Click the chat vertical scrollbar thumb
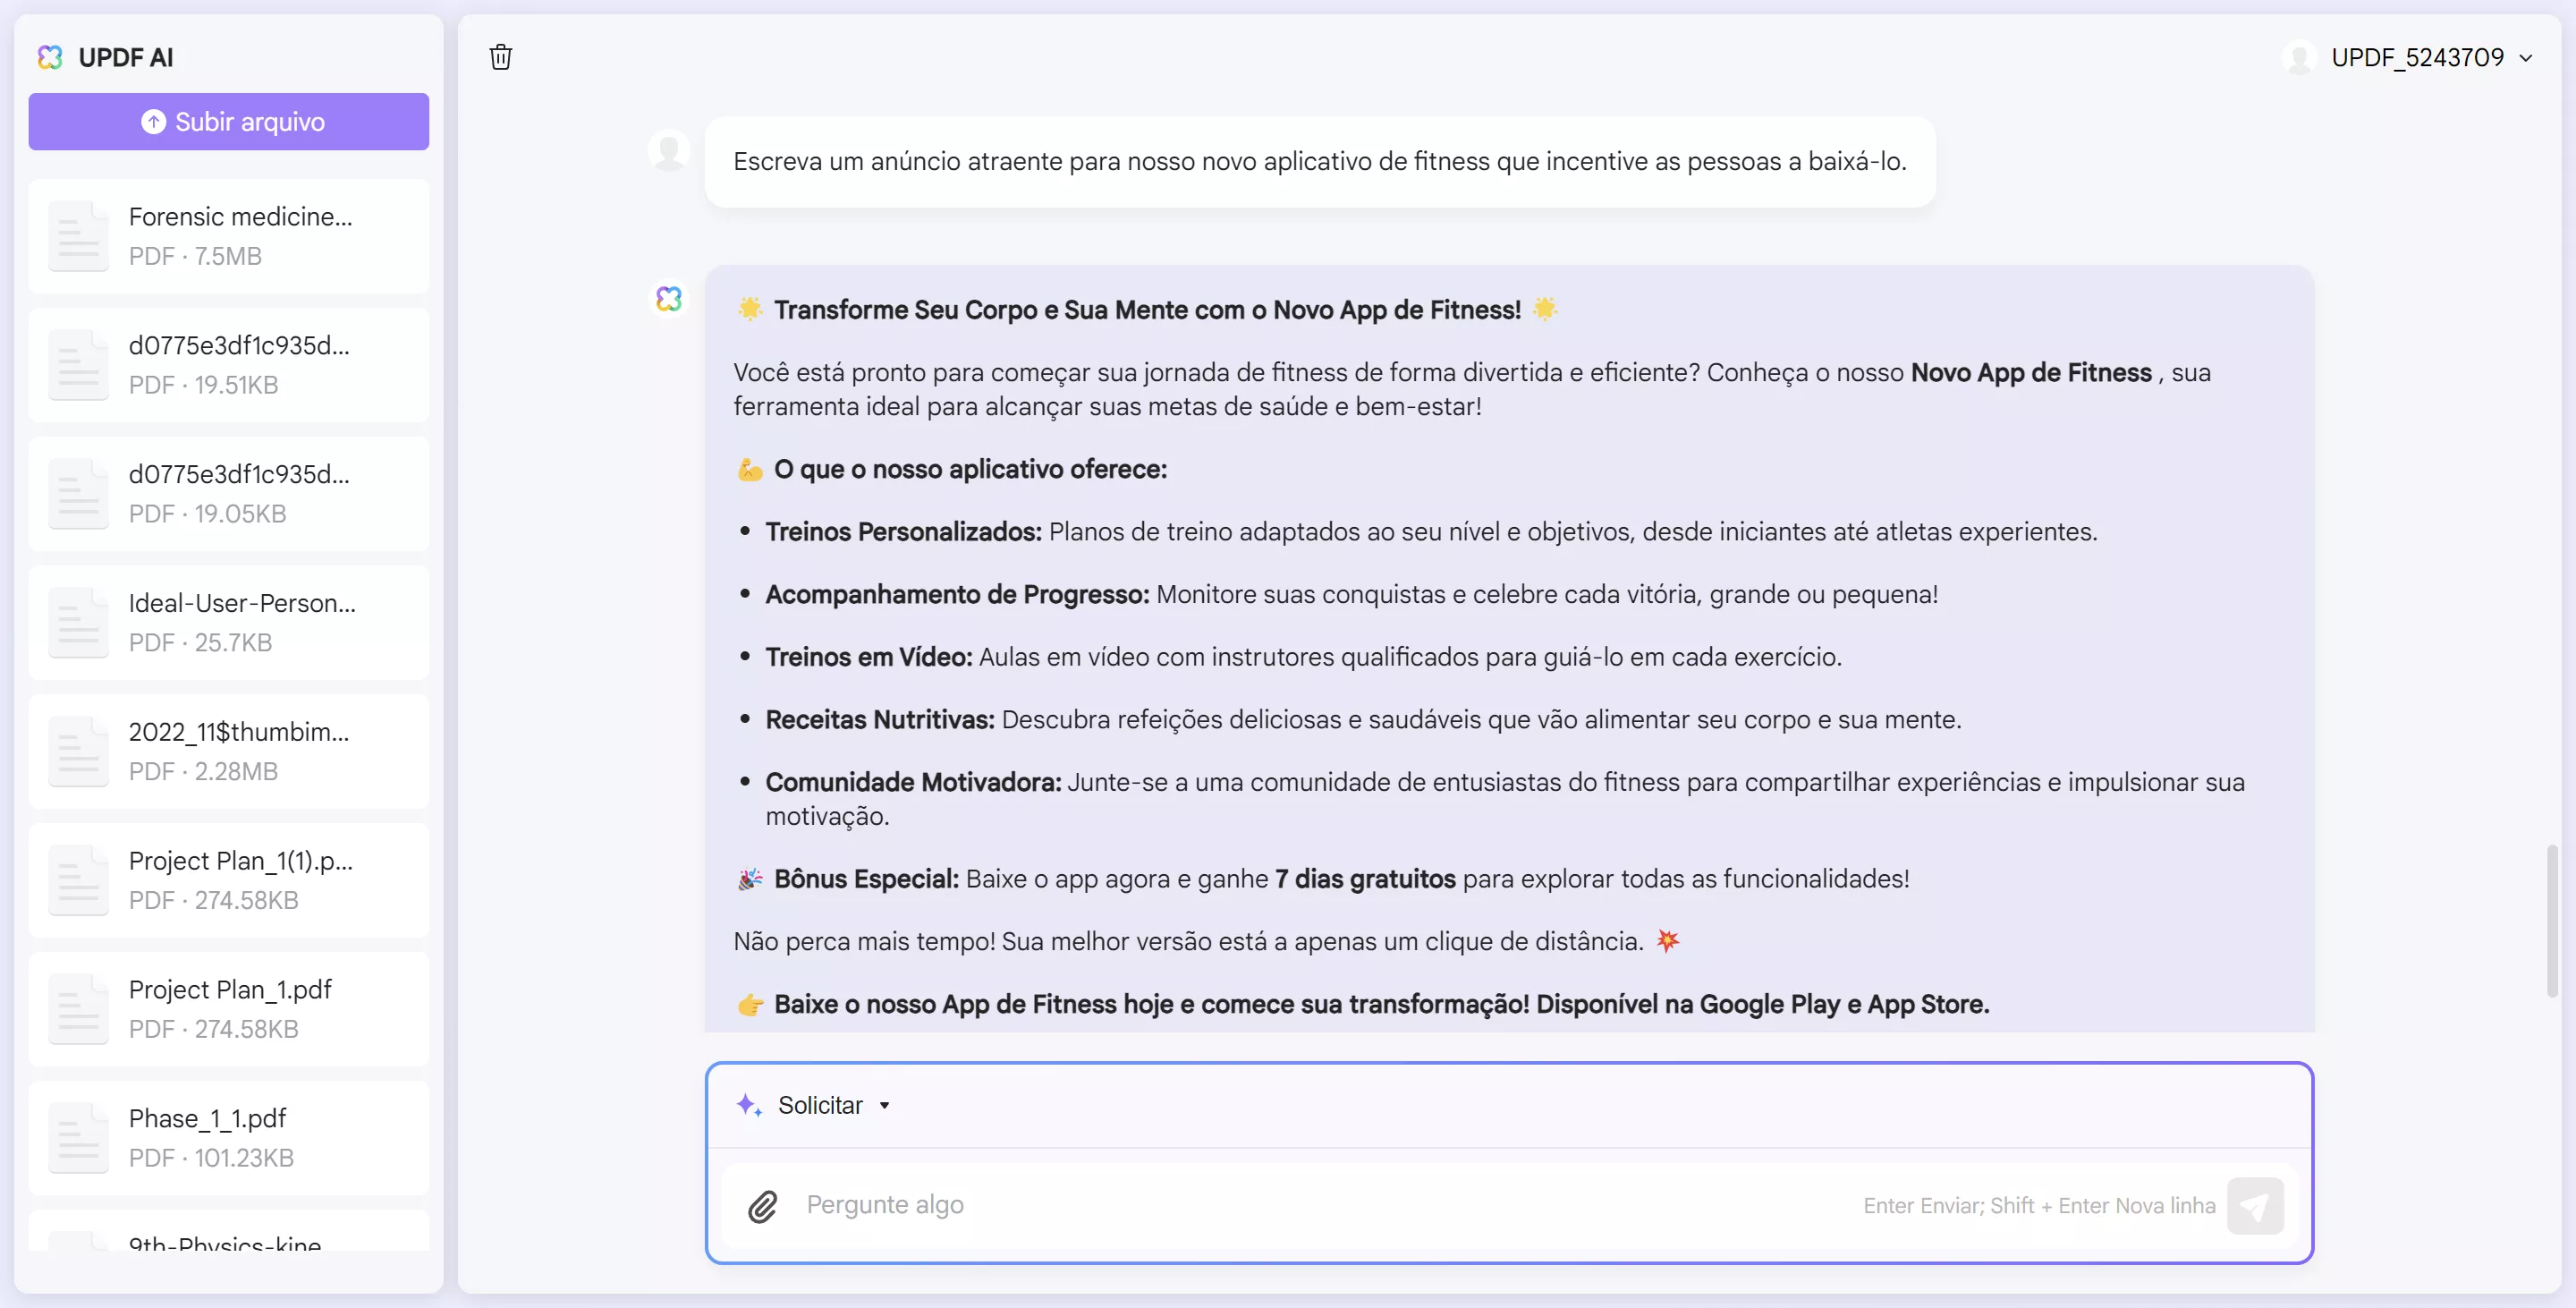 tap(2552, 920)
